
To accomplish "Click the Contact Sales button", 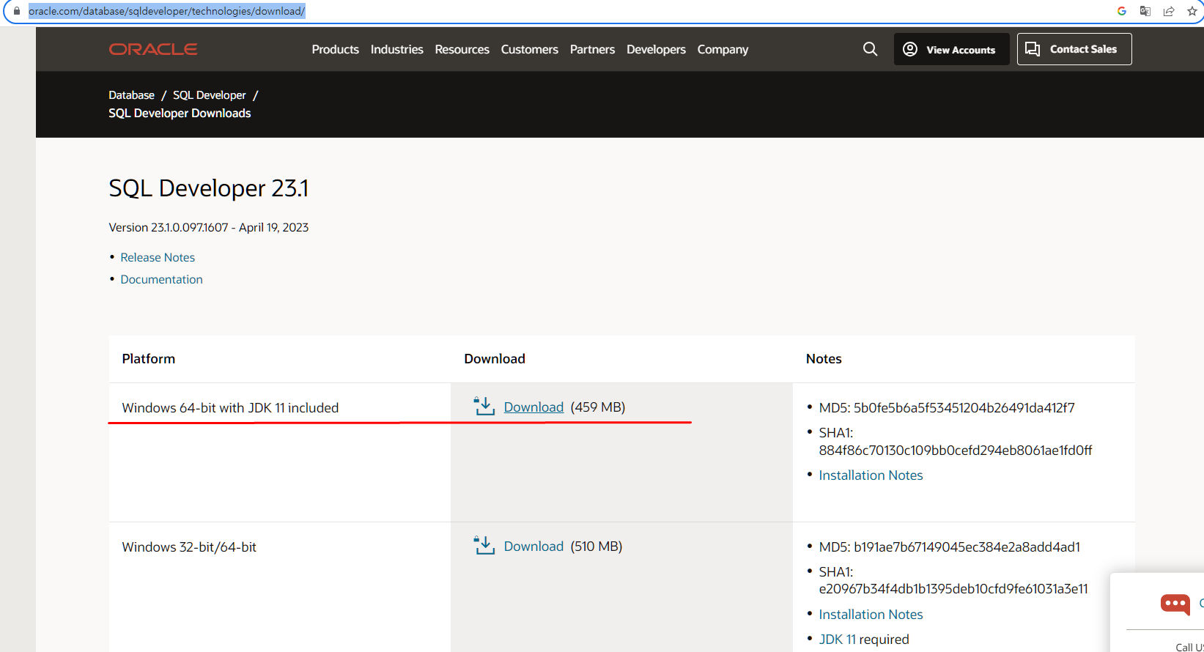I will tap(1074, 49).
